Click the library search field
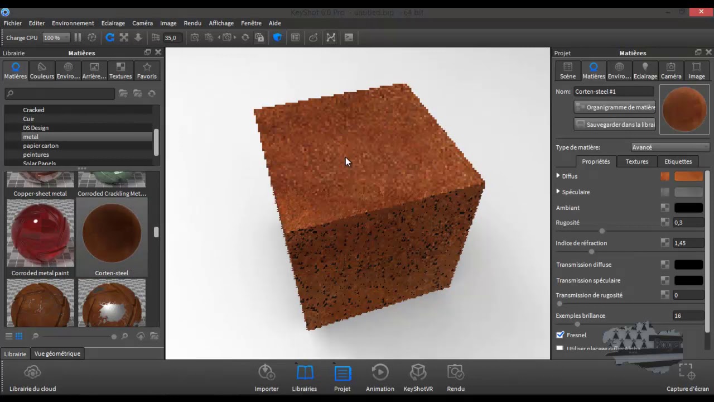Viewport: 714px width, 402px height. tap(60, 94)
